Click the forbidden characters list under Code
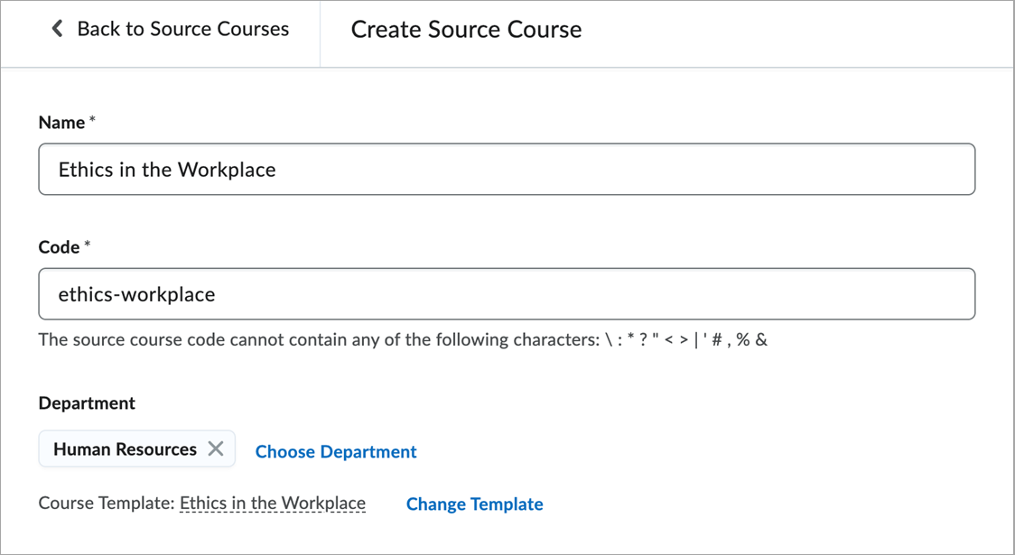The height and width of the screenshot is (555, 1015). click(x=686, y=340)
